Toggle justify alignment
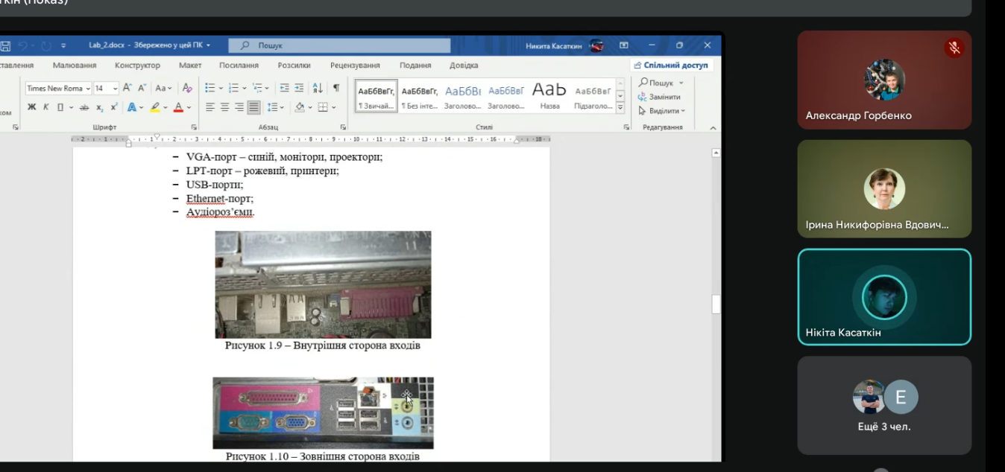 [253, 107]
